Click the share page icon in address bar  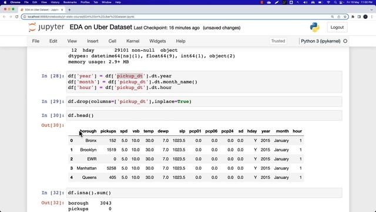(x=339, y=16)
